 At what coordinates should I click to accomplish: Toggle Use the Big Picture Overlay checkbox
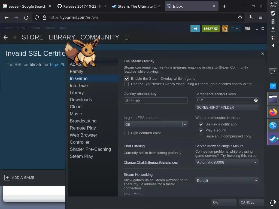(126, 84)
